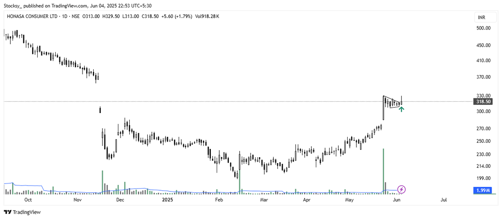502x219 pixels.
Task: Click the 199.00 price axis label
Action: (483, 178)
